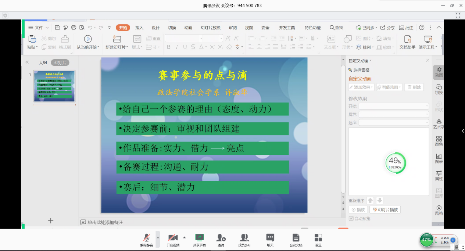Open the arrow next to 开启视频
This screenshot has width=465, height=251.
(x=184, y=237)
